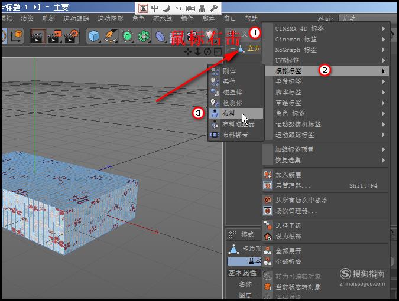
Task: Open the 流水线 pipeline menu
Action: [163, 18]
